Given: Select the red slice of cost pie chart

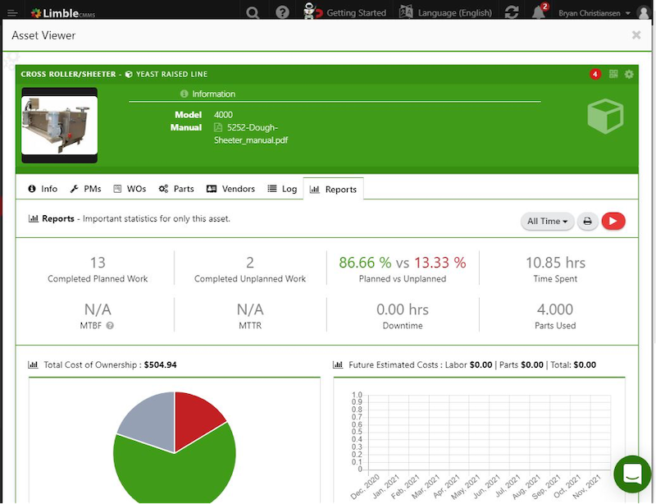Looking at the screenshot, I should click(197, 419).
